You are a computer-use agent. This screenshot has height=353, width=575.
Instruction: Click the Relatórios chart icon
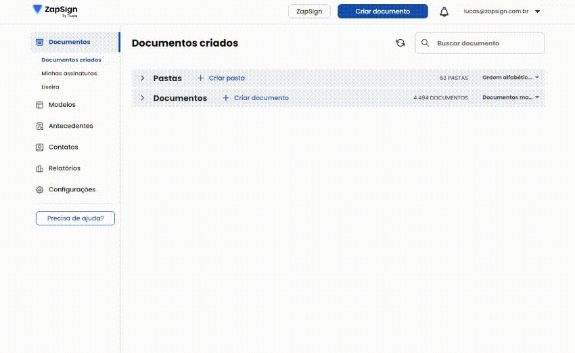pos(40,168)
